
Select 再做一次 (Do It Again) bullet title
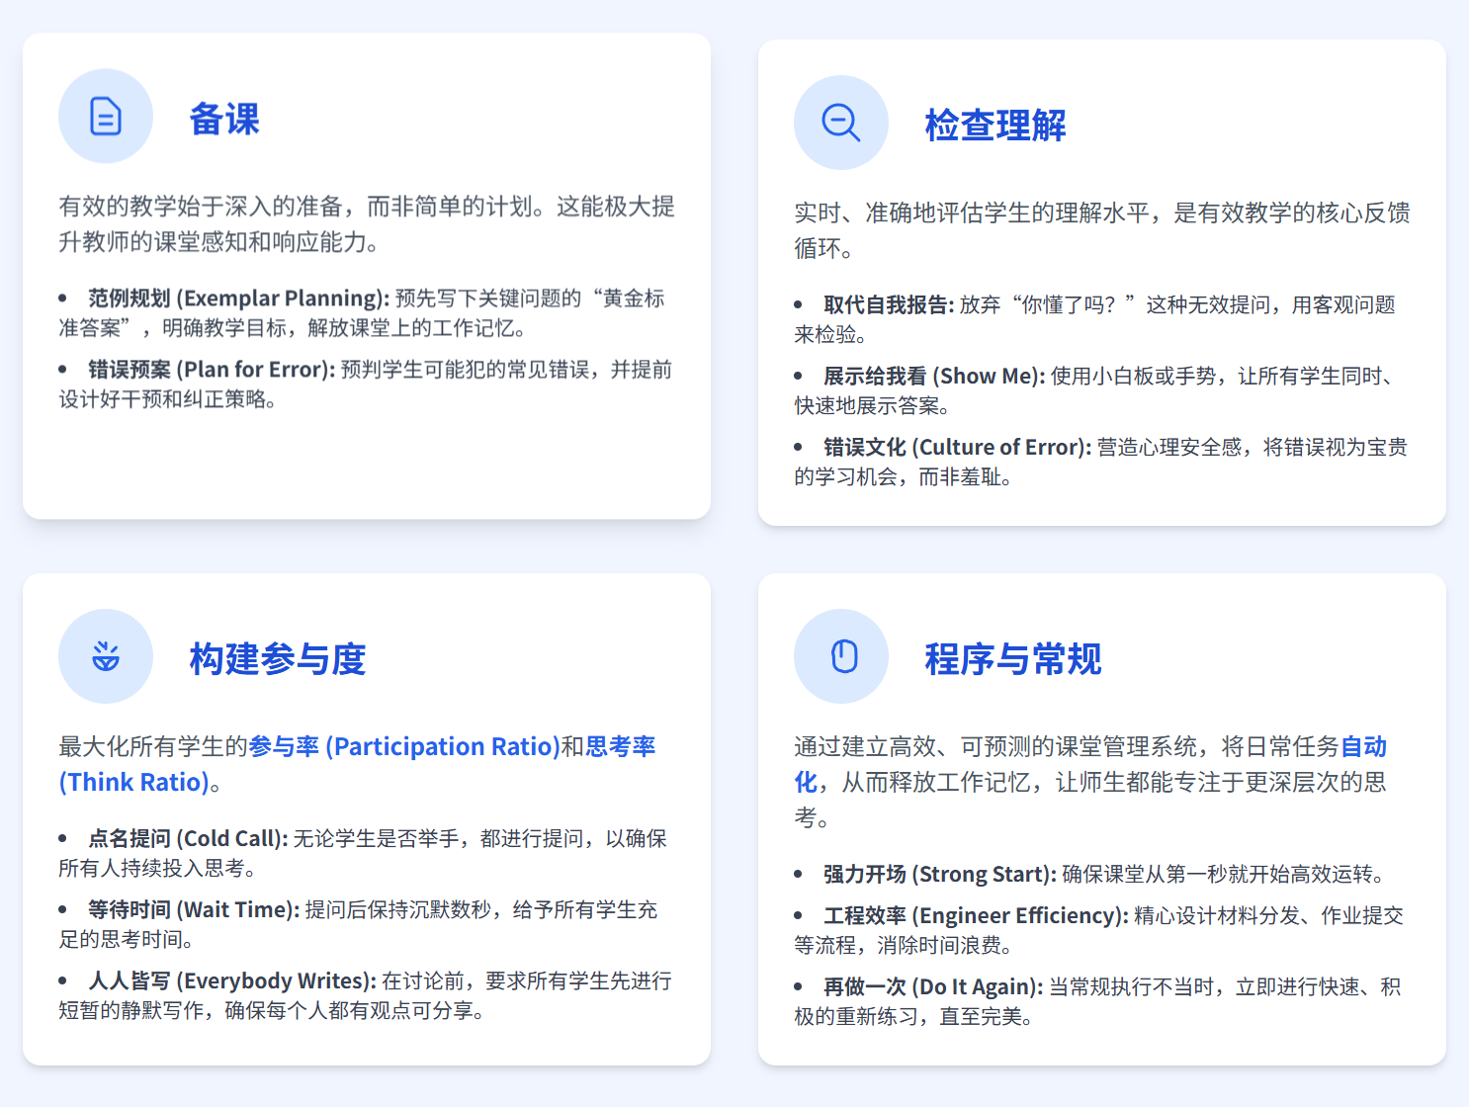[x=932, y=987]
